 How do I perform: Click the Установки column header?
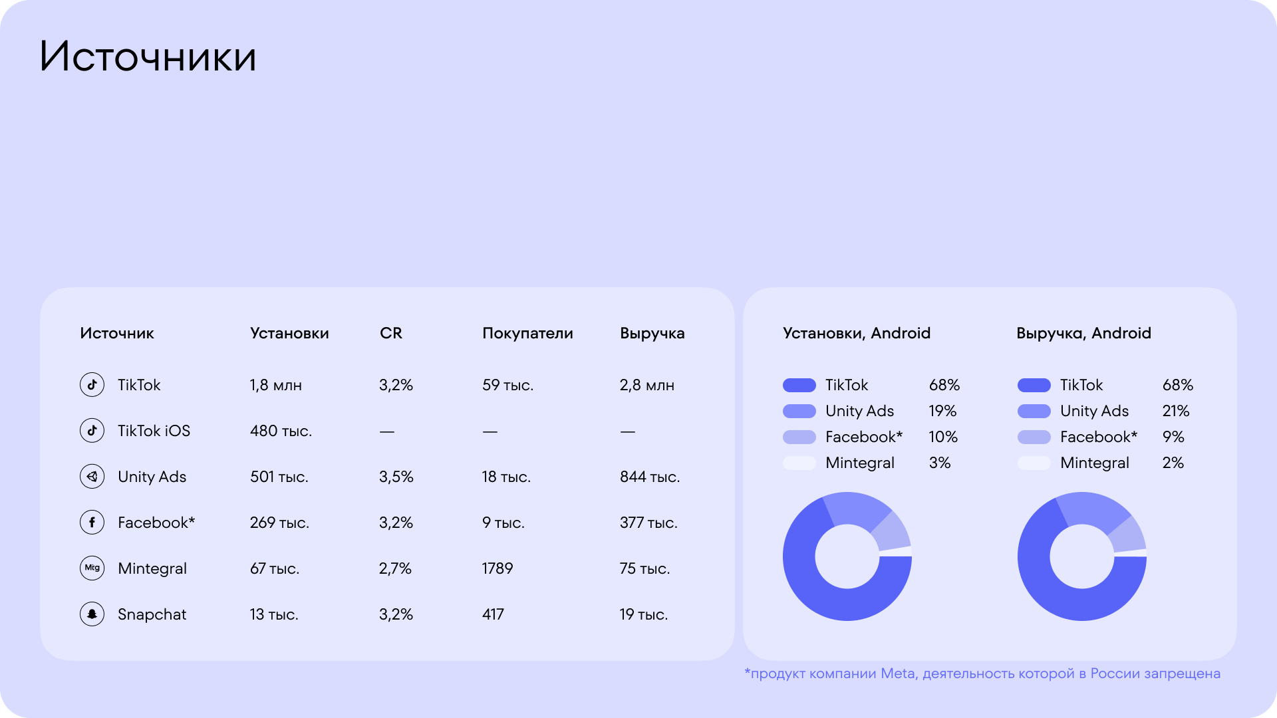click(289, 334)
